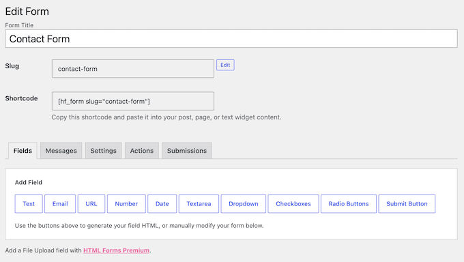Add a Submit Button field

point(407,204)
